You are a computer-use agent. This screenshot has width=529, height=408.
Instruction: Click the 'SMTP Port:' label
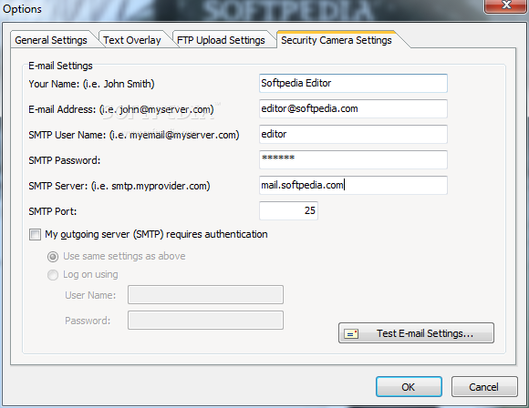53,211
